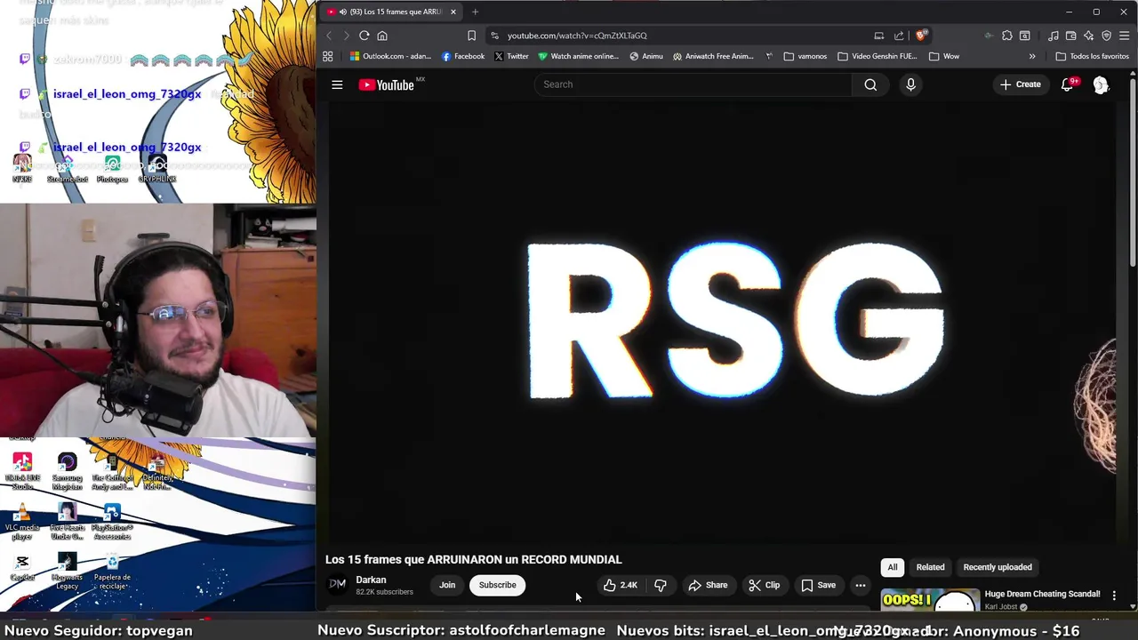Open the YouTube notifications bell

coord(1068,84)
